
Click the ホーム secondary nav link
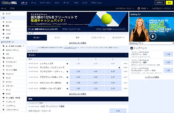[3, 8]
